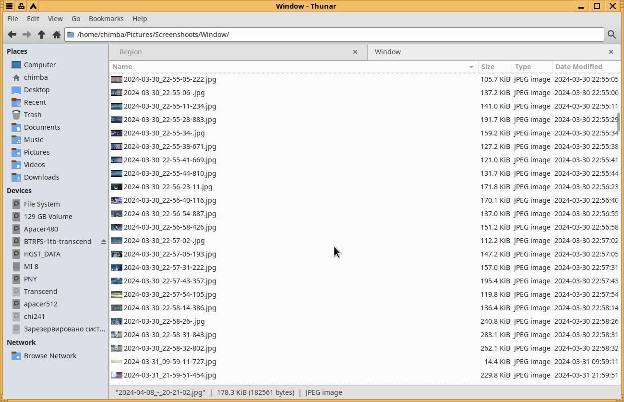The width and height of the screenshot is (624, 402).
Task: Select file 2024-03-30_22-55-28-883.jpg
Action: 170,120
